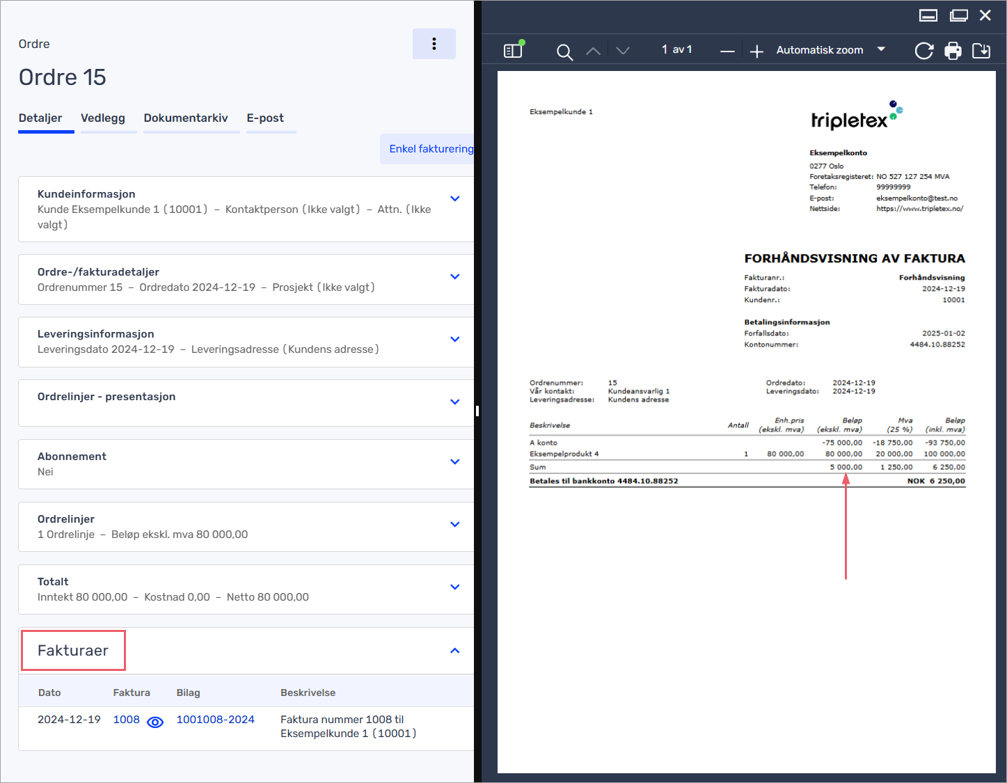Close the PDF preview panel

[985, 15]
